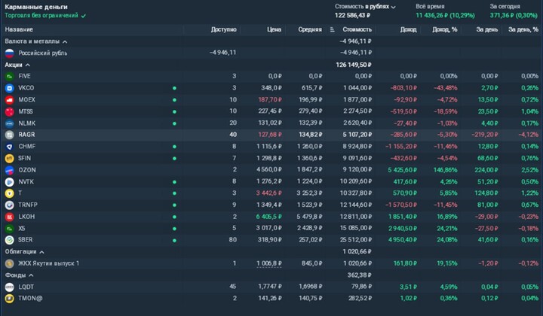
Task: Click the green checkmark near Торговля без ограничений
Action: [84, 16]
